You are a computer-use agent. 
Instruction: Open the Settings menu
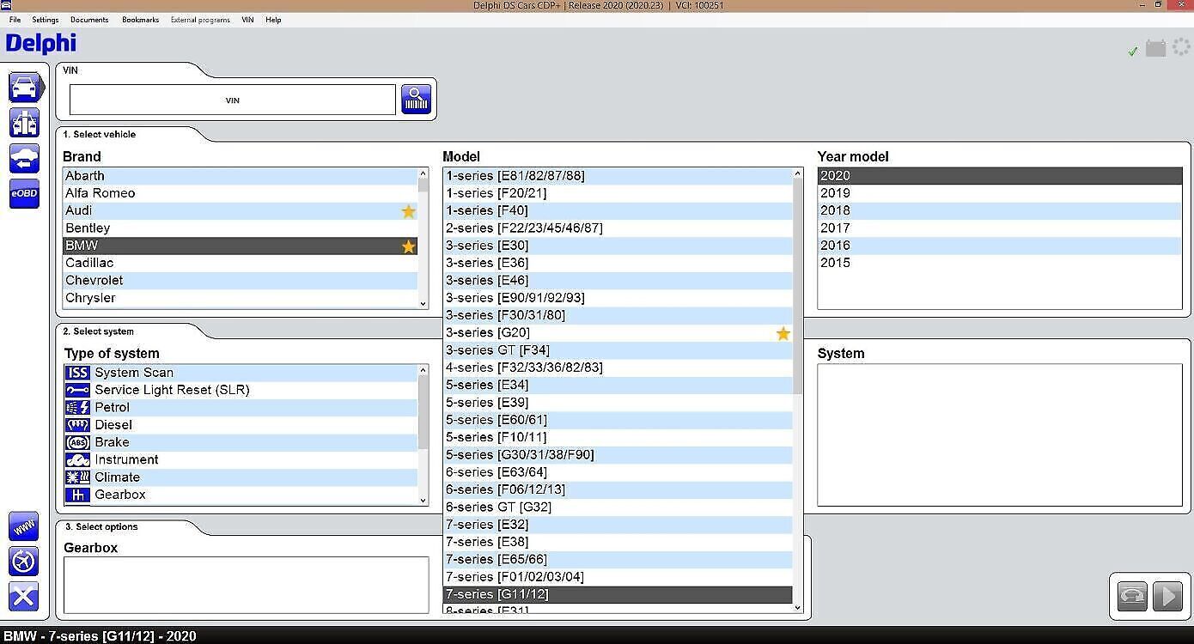[45, 19]
